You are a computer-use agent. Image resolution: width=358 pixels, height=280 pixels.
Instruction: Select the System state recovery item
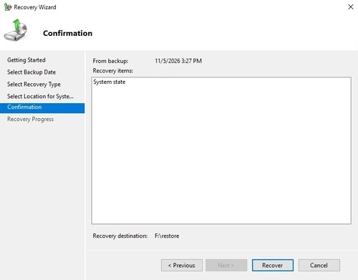point(110,82)
